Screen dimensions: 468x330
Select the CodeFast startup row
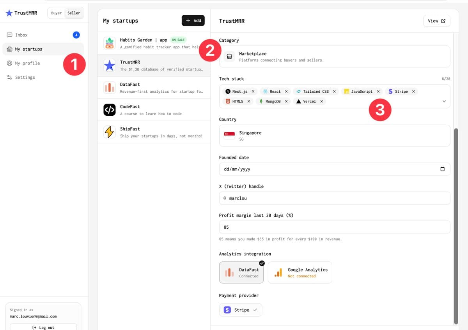coord(154,110)
